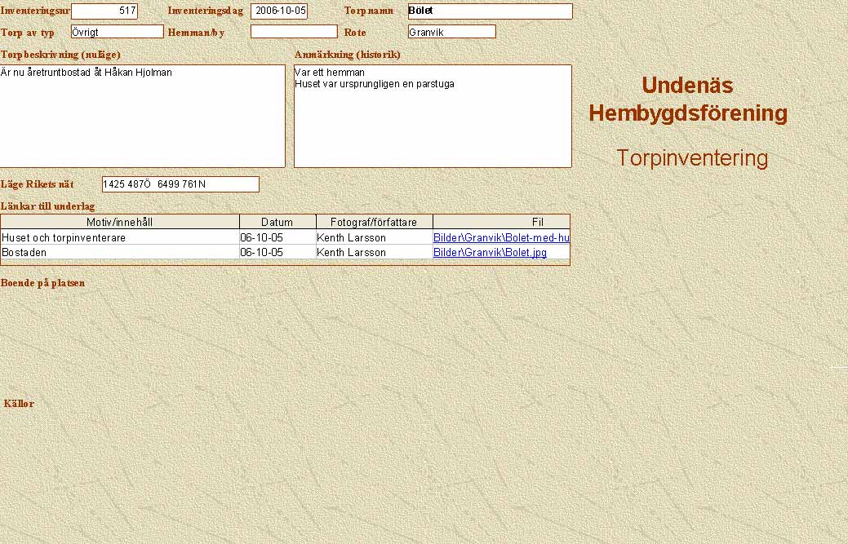This screenshot has height=544, width=848.
Task: Click Kenth Larsson in the first table row
Action: tap(374, 237)
